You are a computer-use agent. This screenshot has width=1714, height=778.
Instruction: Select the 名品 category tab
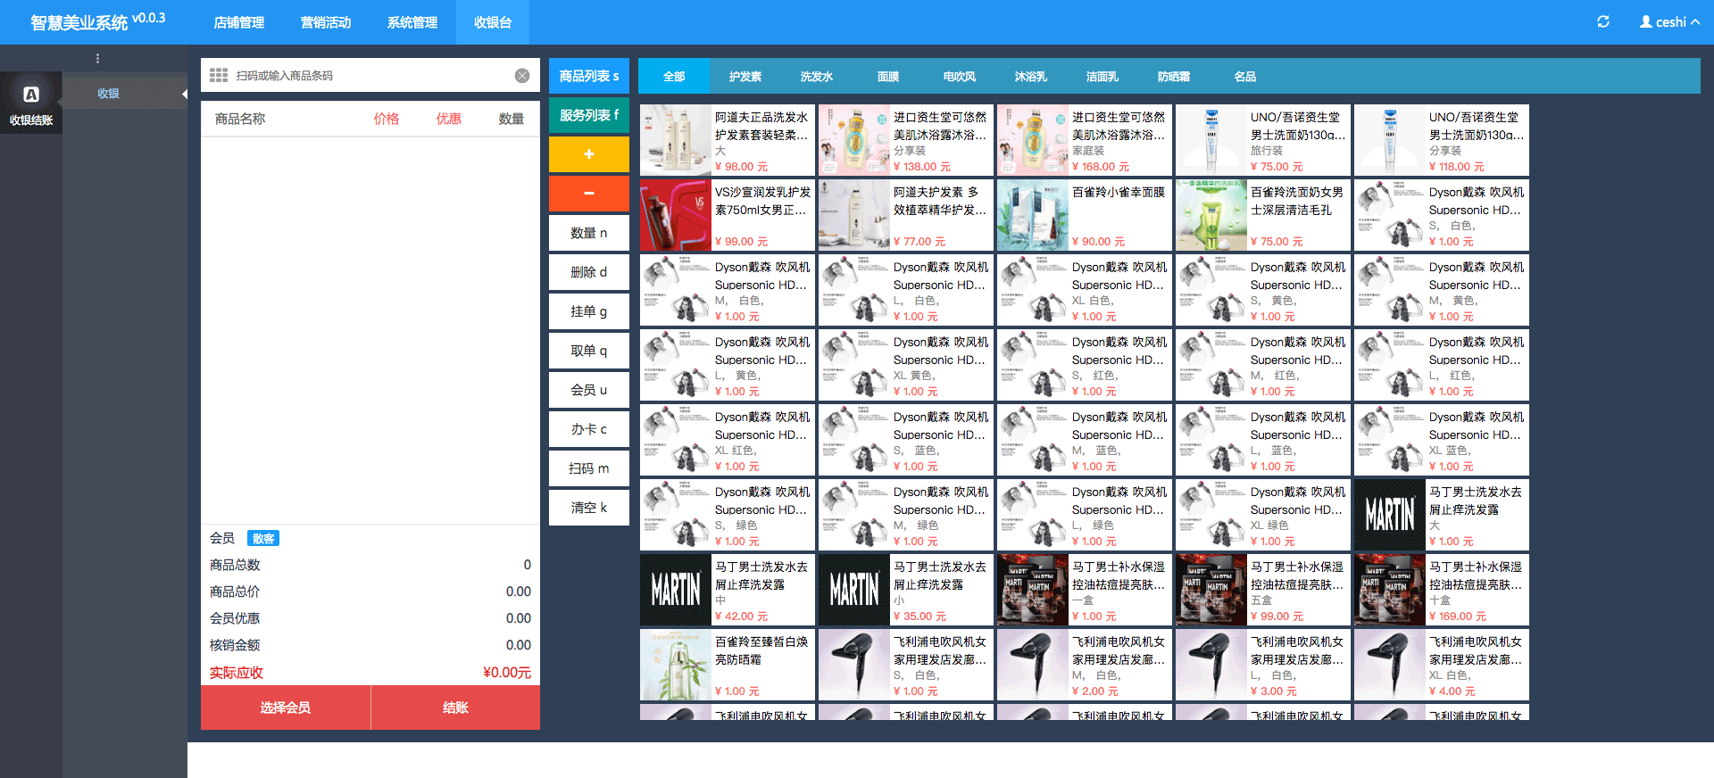tap(1245, 77)
